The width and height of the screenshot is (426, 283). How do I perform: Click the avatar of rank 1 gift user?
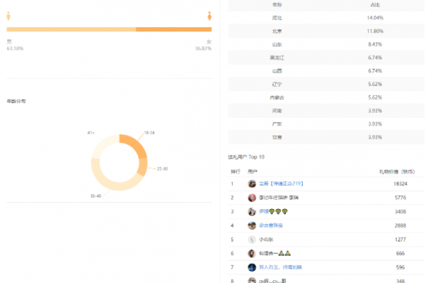click(x=252, y=184)
